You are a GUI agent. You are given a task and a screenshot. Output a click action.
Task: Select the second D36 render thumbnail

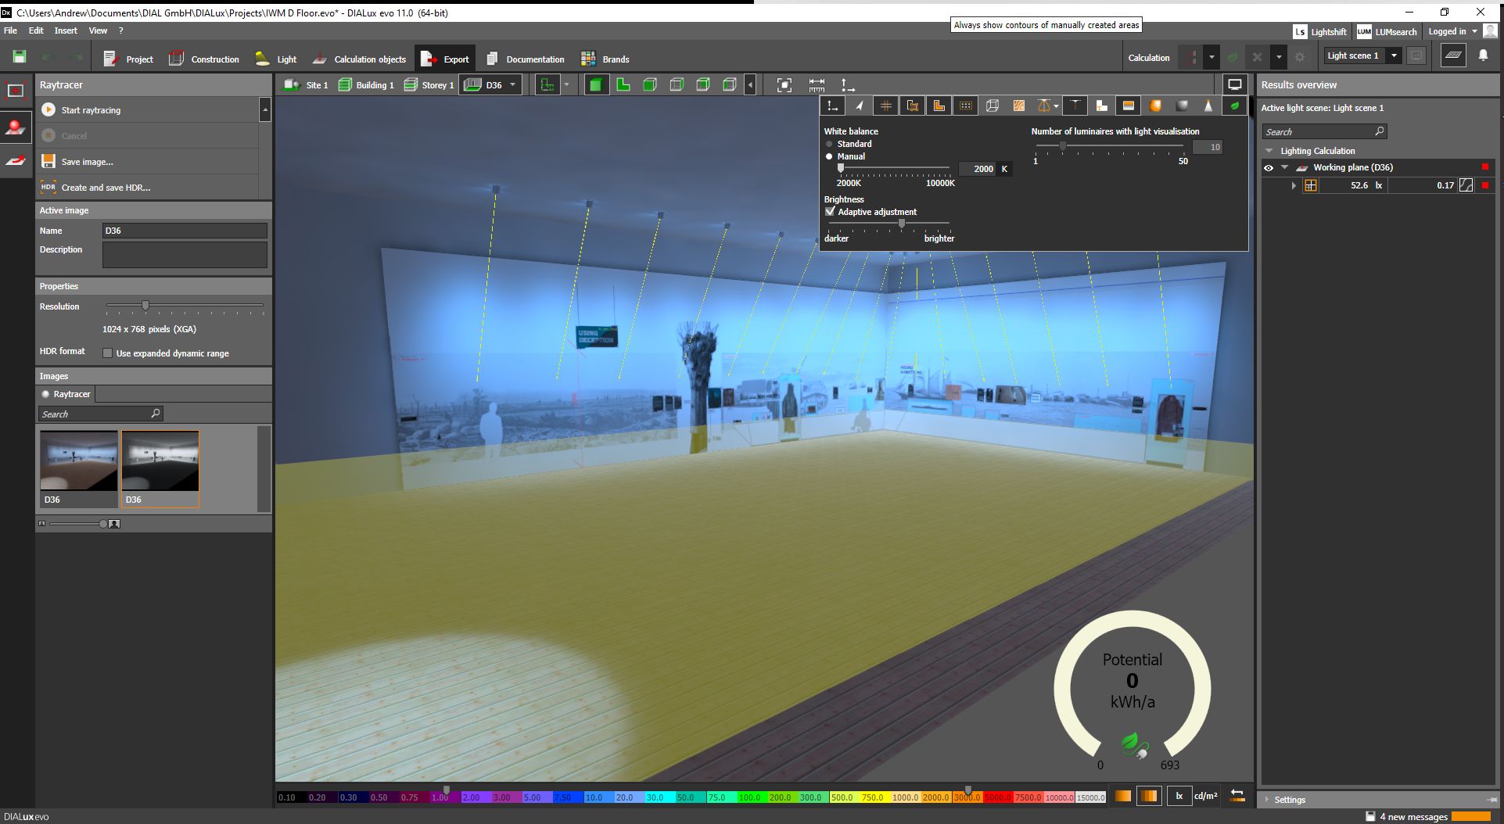pyautogui.click(x=160, y=468)
